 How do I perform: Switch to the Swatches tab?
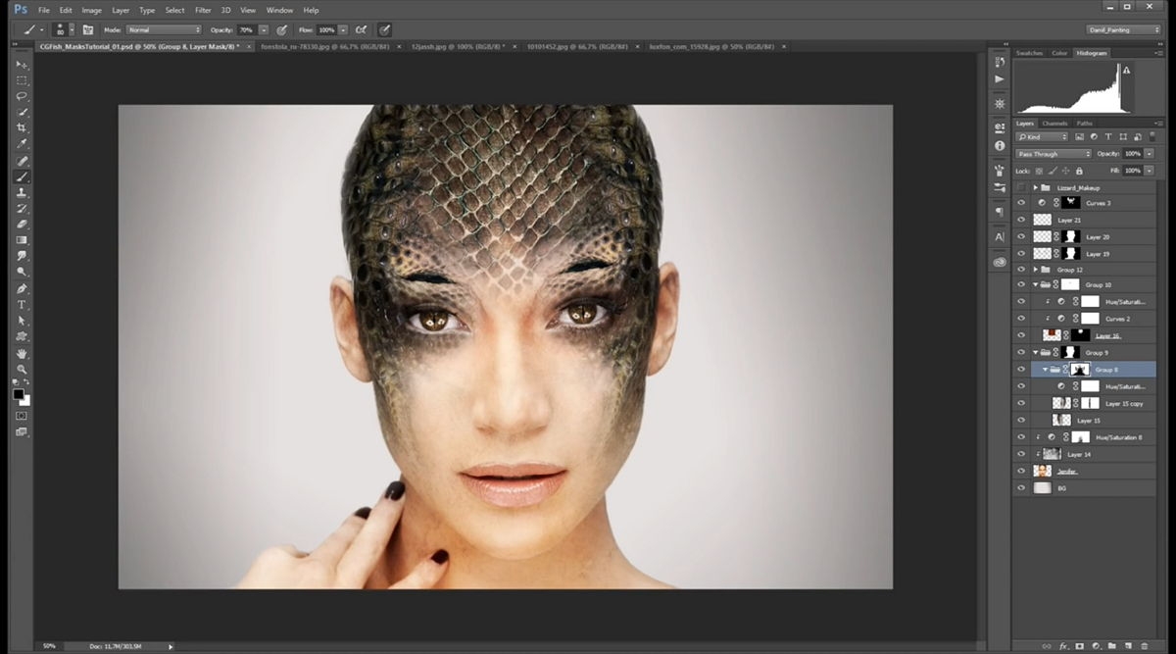pos(1029,53)
